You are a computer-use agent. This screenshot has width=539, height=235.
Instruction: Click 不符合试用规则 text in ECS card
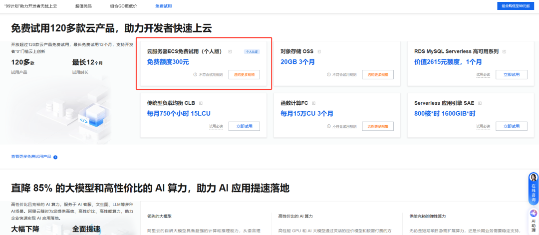pos(211,74)
